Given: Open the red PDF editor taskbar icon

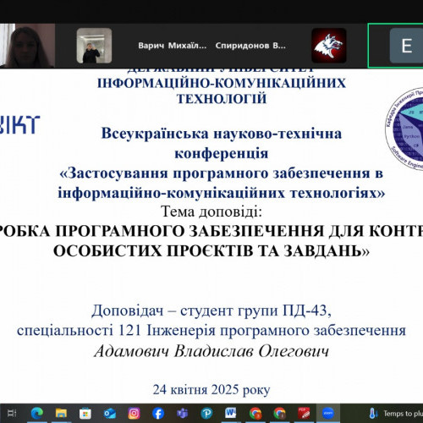Looking at the screenshot, I should point(304,414).
